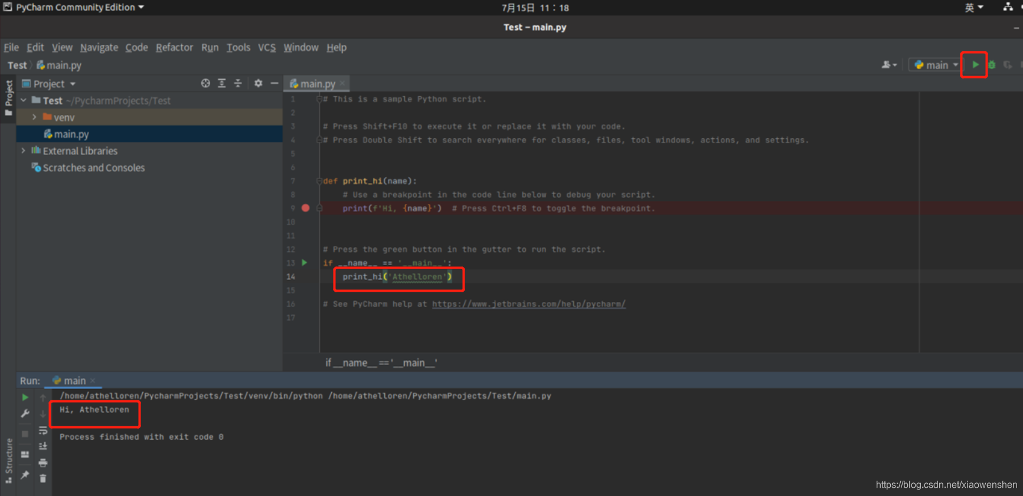Screen dimensions: 1023x496
Task: Expand all items in the Project panel
Action: coord(222,83)
